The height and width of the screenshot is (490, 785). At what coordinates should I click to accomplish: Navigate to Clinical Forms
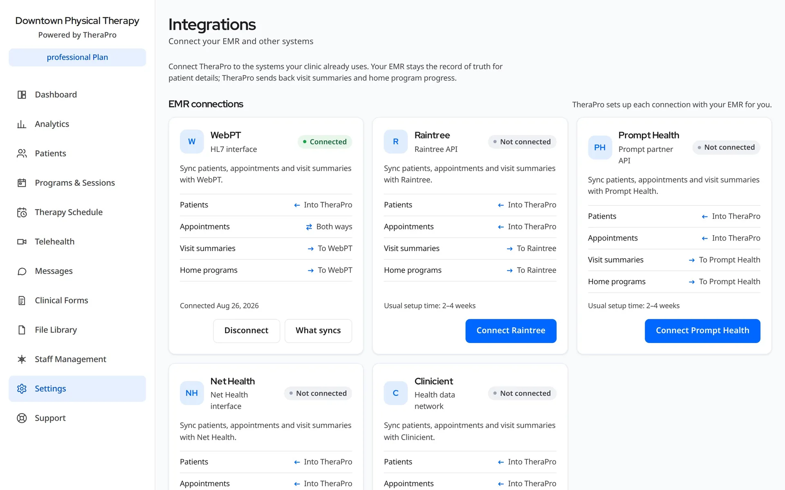tap(77, 301)
